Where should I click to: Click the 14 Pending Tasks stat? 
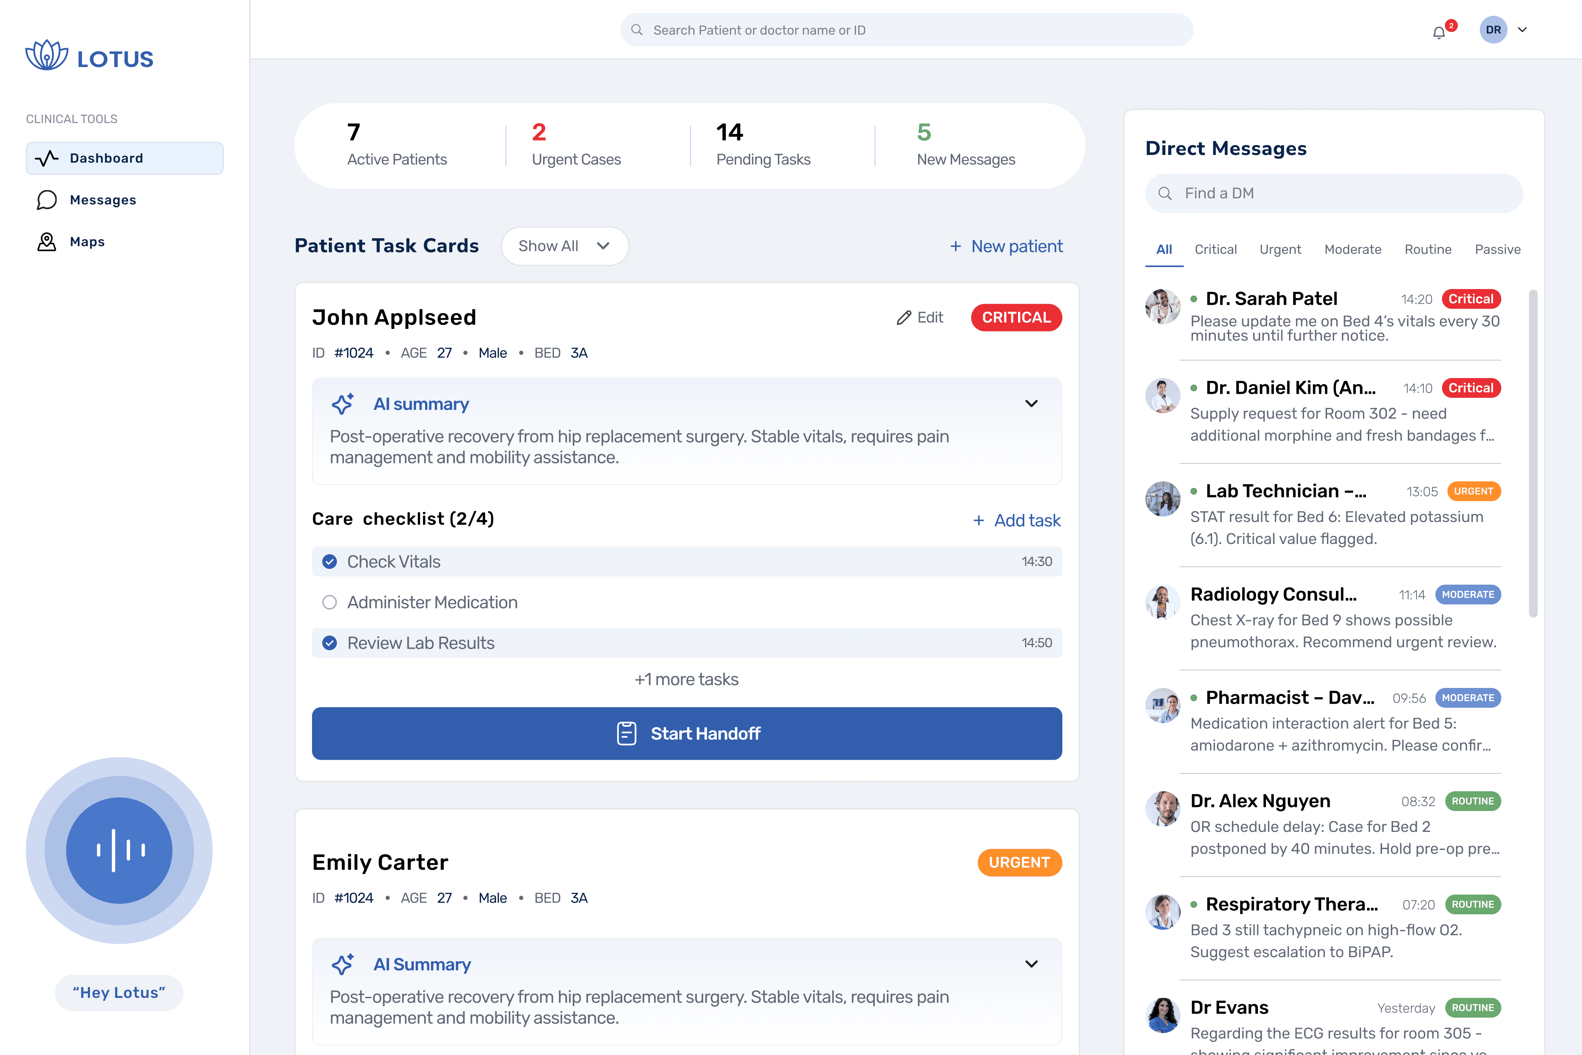(764, 144)
